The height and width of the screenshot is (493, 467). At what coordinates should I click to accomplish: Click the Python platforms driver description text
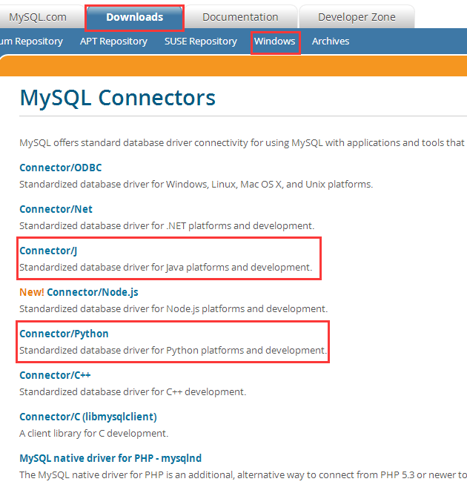coord(173,350)
